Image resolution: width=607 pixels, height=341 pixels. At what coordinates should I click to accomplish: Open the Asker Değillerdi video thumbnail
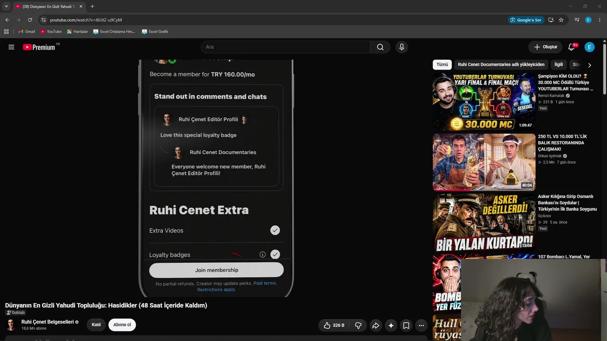click(x=484, y=222)
